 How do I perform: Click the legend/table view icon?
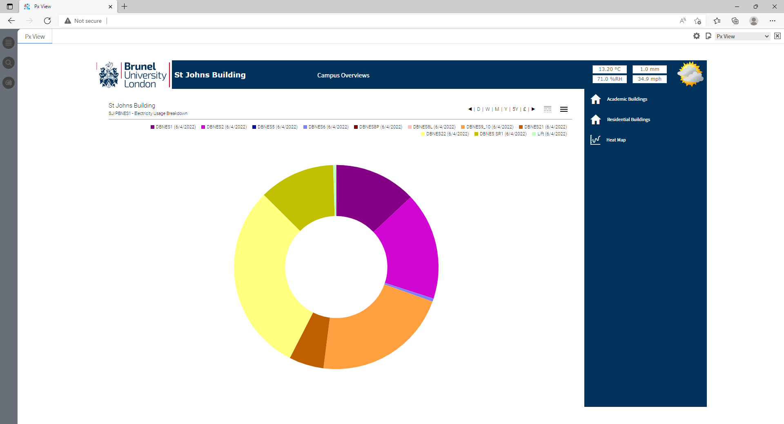[548, 109]
